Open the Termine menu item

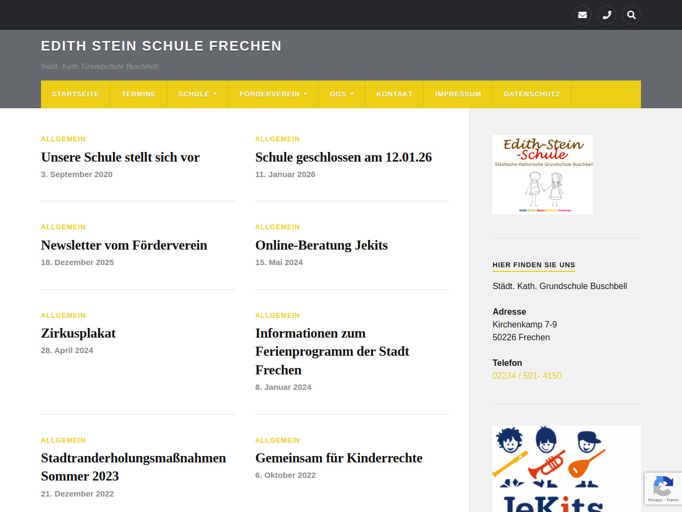click(x=139, y=94)
